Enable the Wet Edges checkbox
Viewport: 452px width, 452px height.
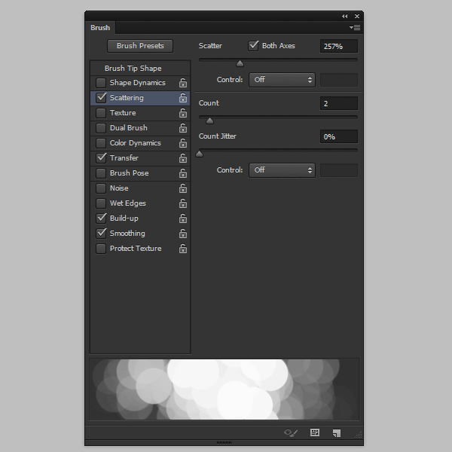101,203
